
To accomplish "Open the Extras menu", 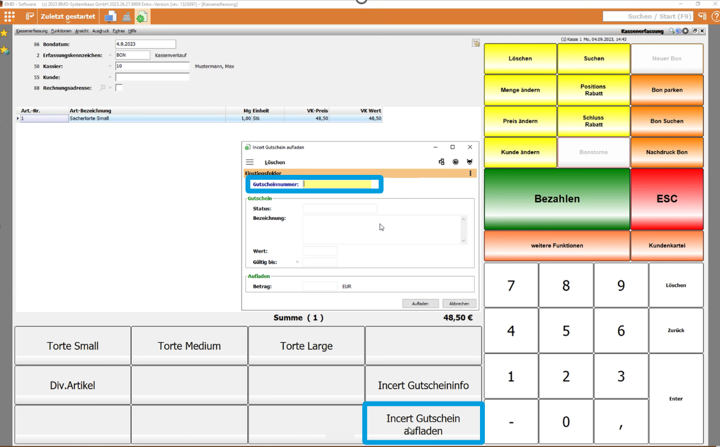I will point(118,31).
